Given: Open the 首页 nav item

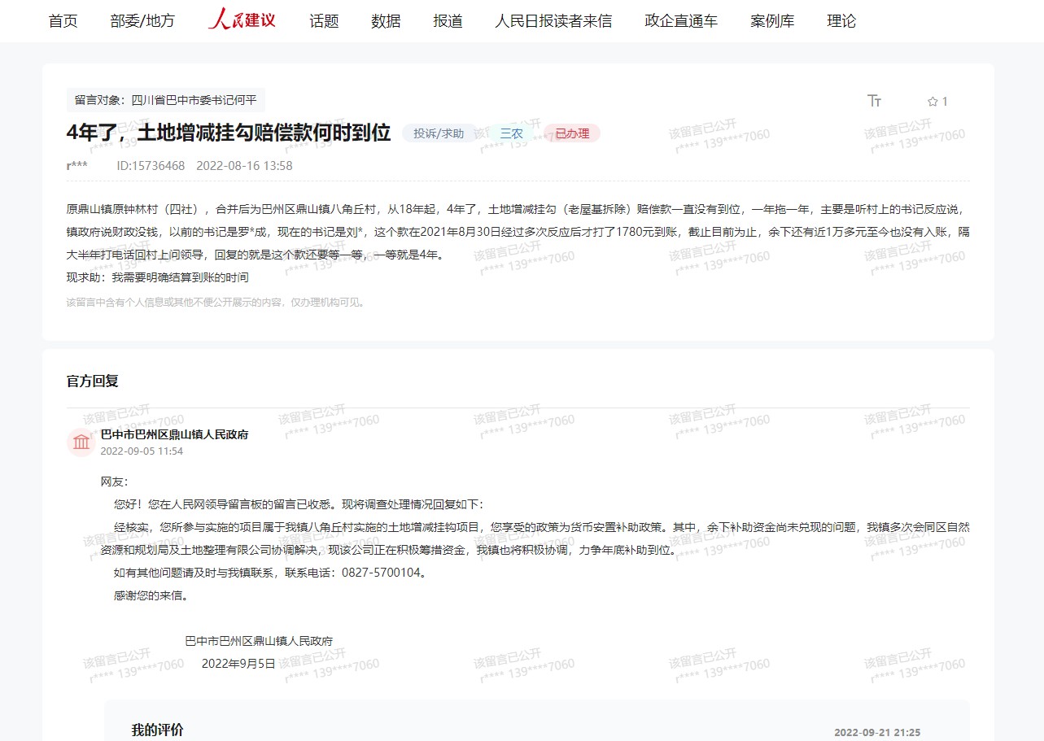Looking at the screenshot, I should point(63,21).
